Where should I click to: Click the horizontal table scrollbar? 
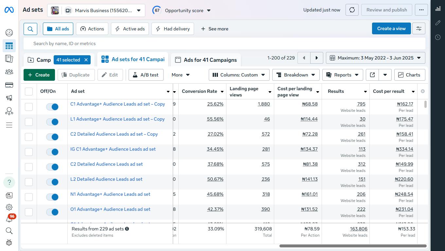point(353,246)
